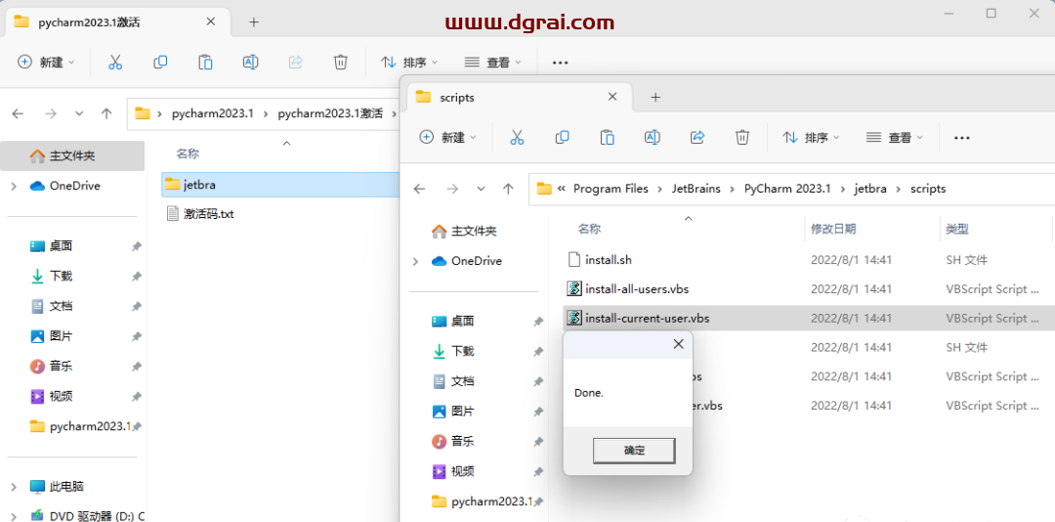Image resolution: width=1055 pixels, height=522 pixels.
Task: Open 查看 dropdown in scripts window
Action: pyautogui.click(x=894, y=138)
